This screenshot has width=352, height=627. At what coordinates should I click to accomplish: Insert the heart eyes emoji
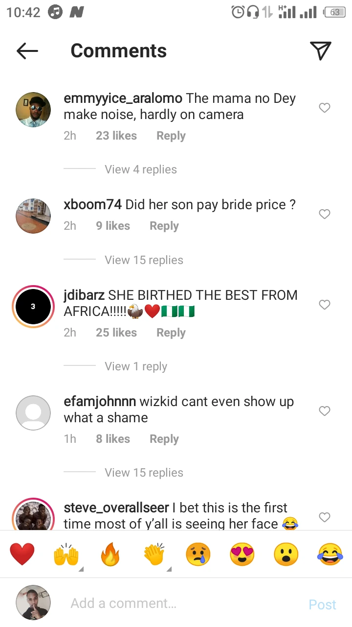pos(242,555)
